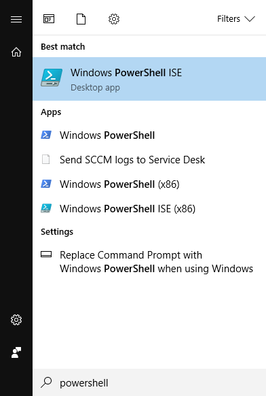
Task: Click the Filters chevron arrow
Action: coord(250,19)
